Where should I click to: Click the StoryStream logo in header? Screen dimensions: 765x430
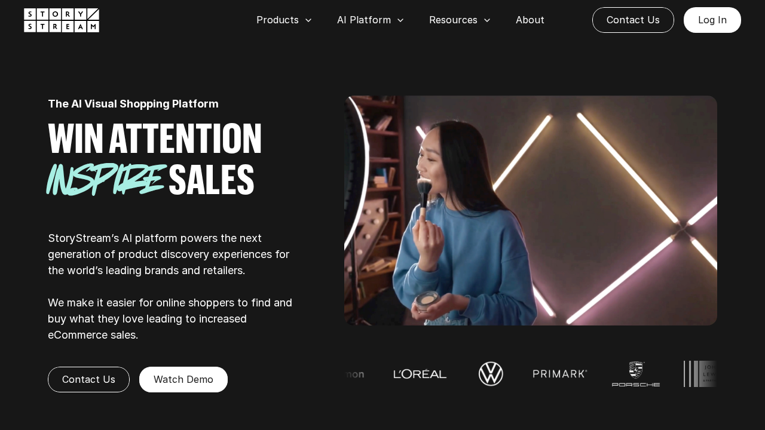(x=62, y=20)
